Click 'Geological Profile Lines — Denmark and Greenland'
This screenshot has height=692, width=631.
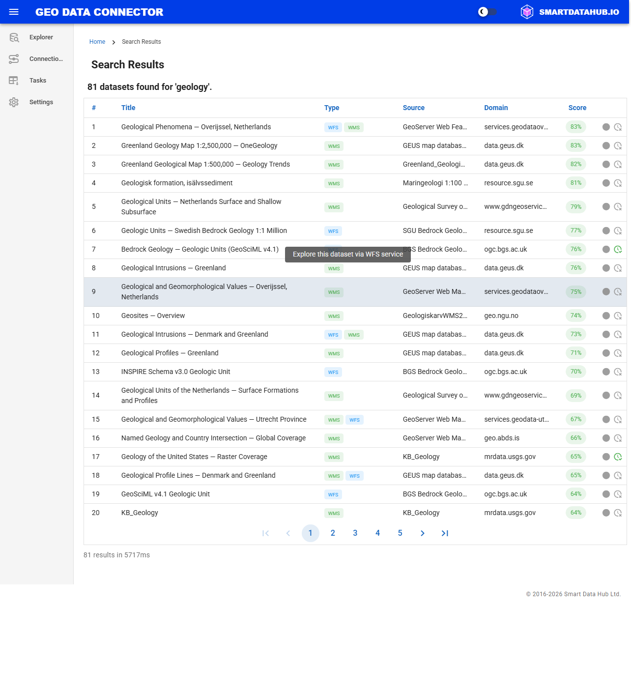click(198, 475)
